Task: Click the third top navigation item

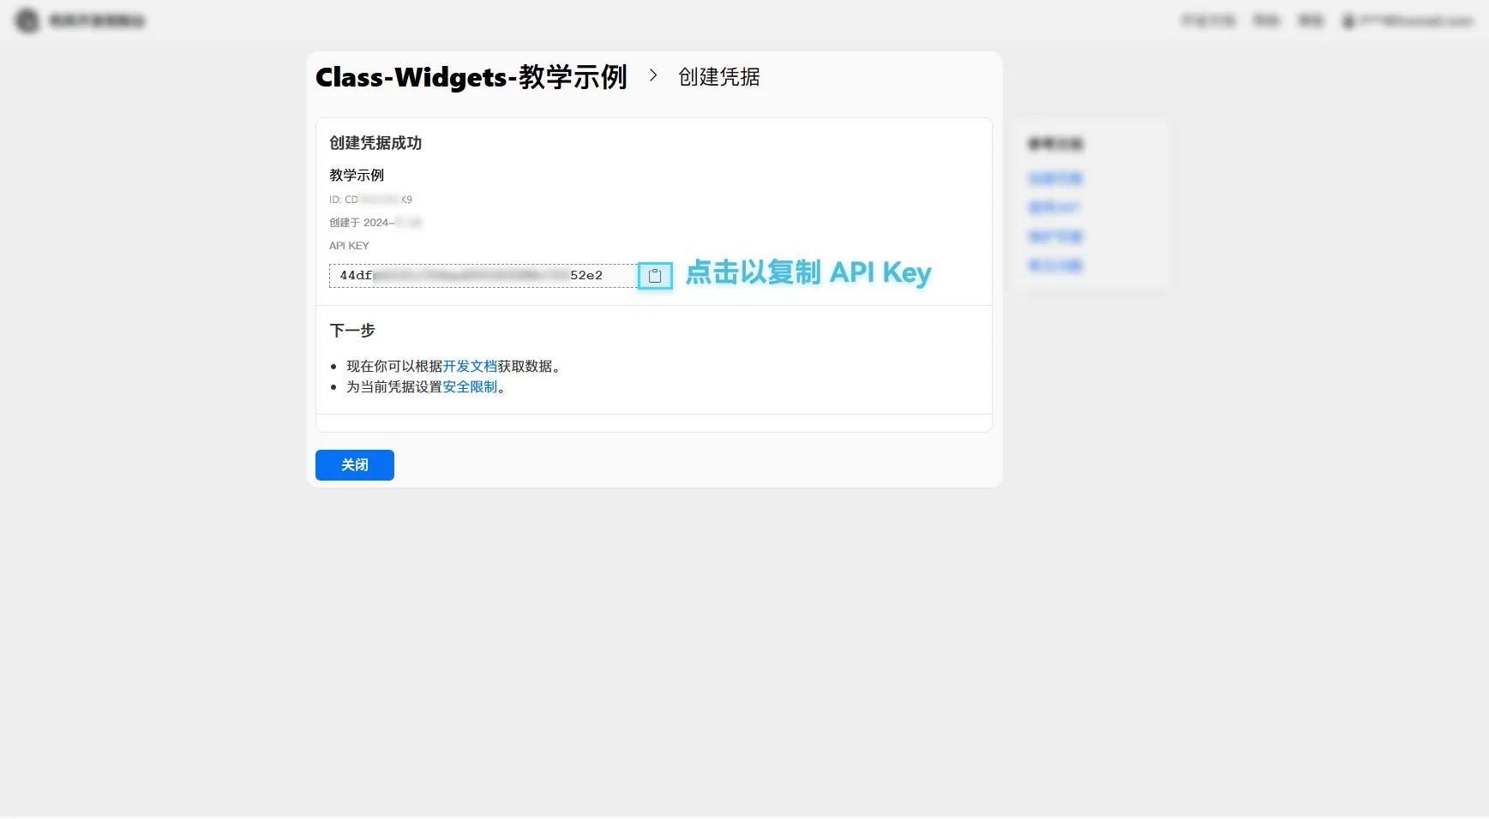Action: pyautogui.click(x=1311, y=20)
